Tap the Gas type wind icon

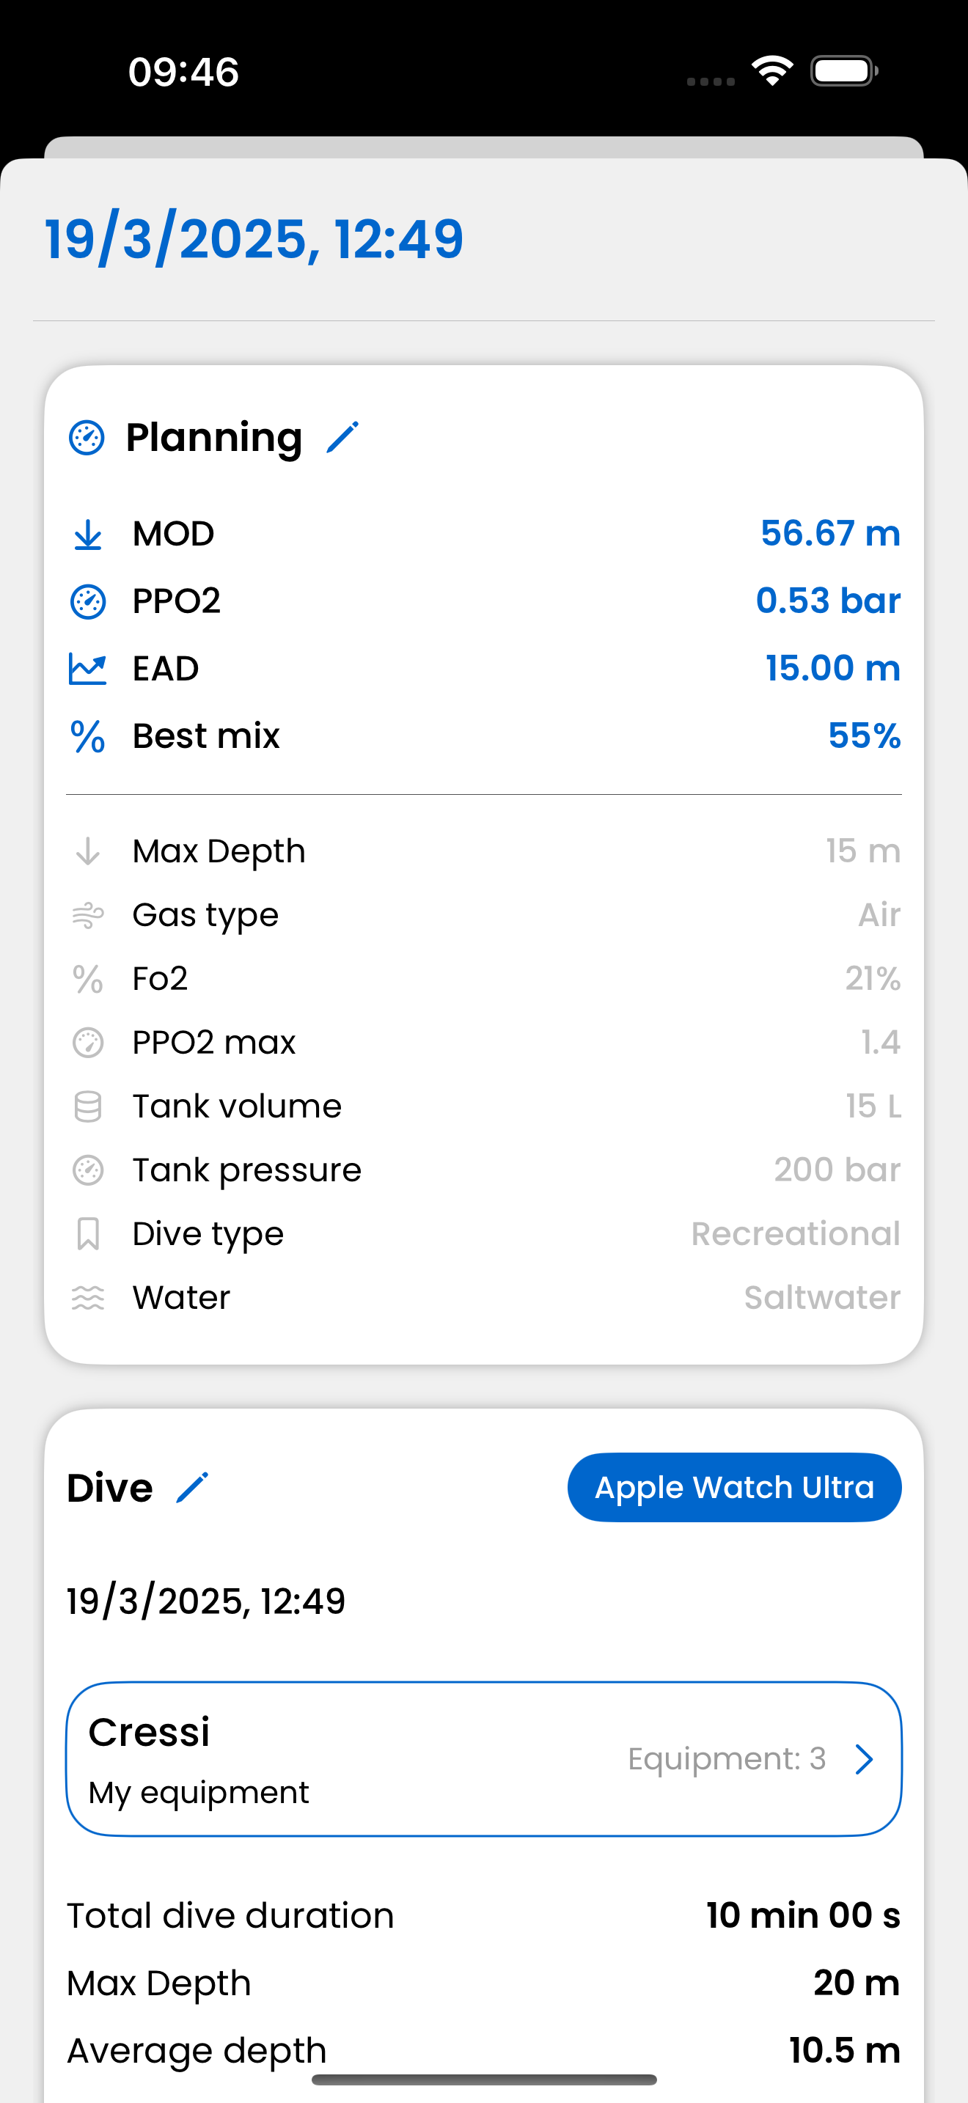pos(87,915)
